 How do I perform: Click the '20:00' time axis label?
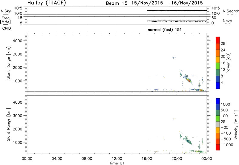(x=177, y=159)
